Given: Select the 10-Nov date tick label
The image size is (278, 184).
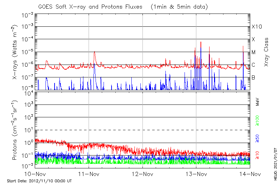Looking at the screenshot, I should click(35, 174).
